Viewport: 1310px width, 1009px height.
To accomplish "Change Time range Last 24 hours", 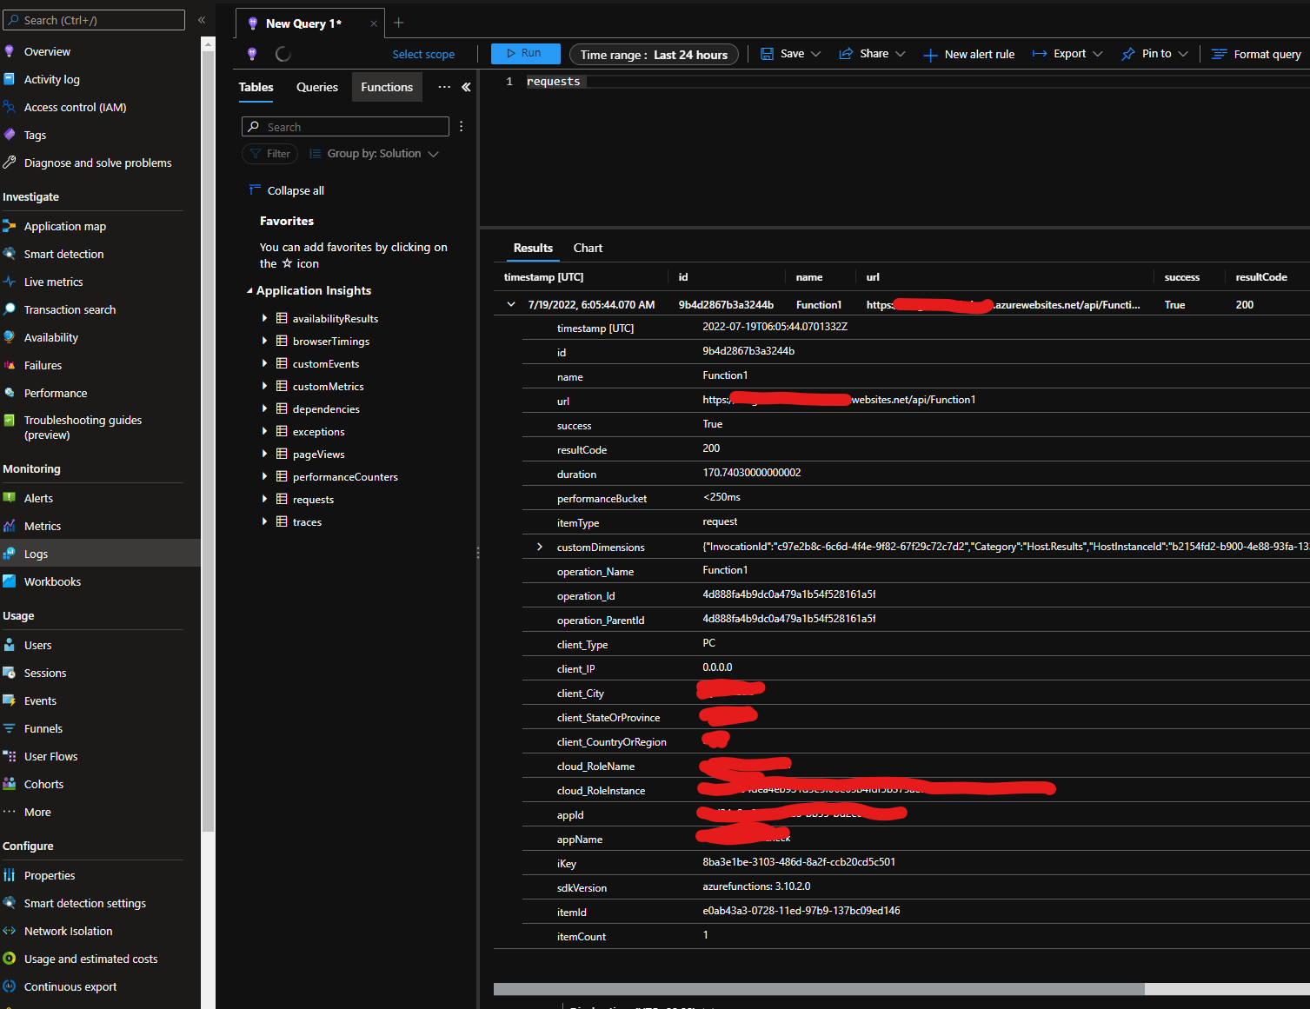I will pyautogui.click(x=654, y=55).
